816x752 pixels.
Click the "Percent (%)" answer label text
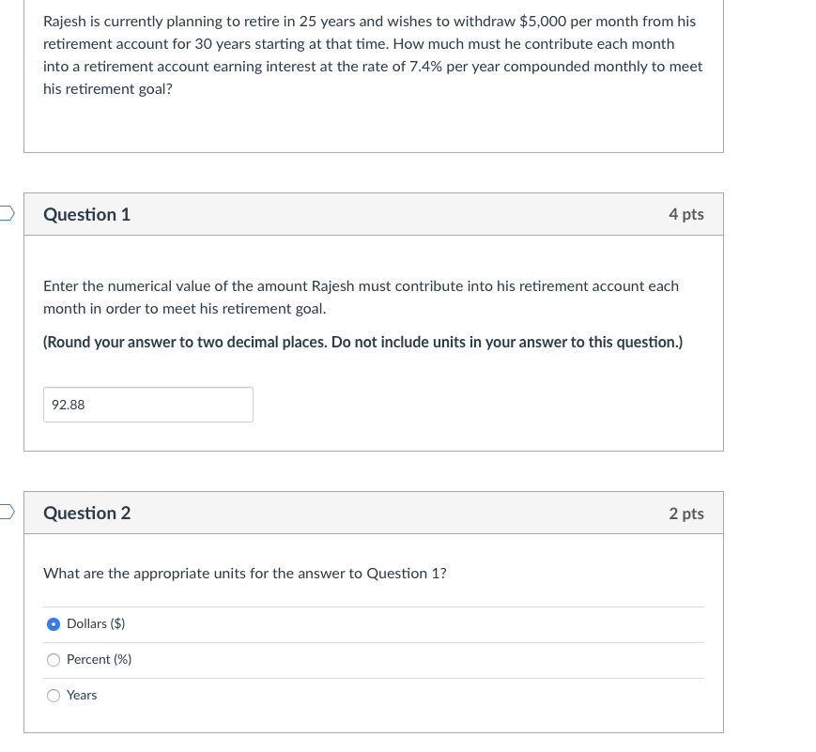point(100,659)
